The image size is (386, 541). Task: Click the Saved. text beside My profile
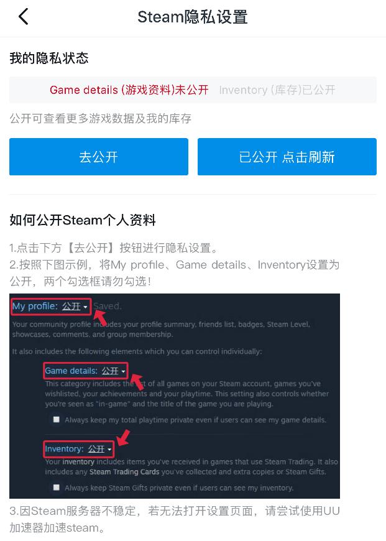(108, 306)
